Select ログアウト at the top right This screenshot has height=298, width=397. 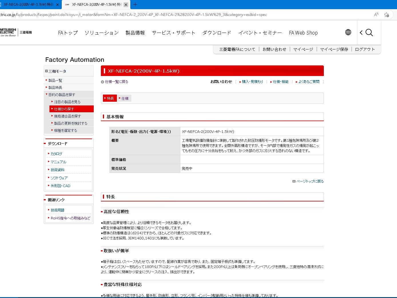(365, 49)
